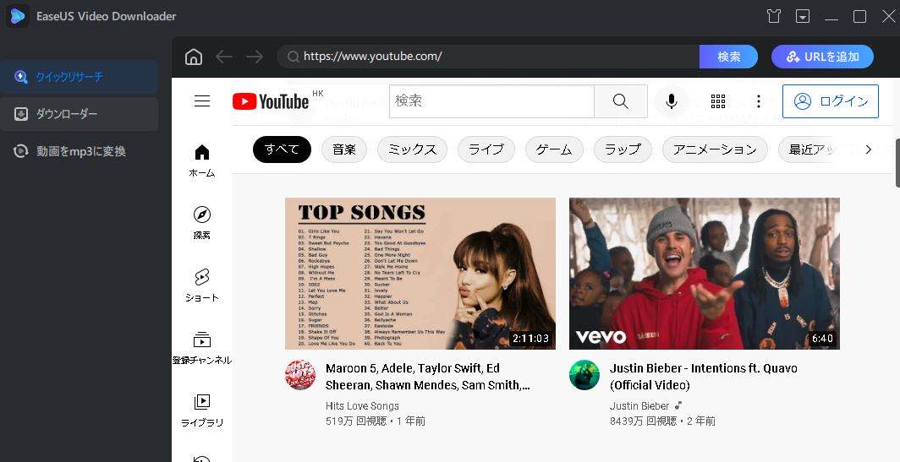Open the YouTube apps grid icon
Screen dimensions: 900x462
[718, 101]
